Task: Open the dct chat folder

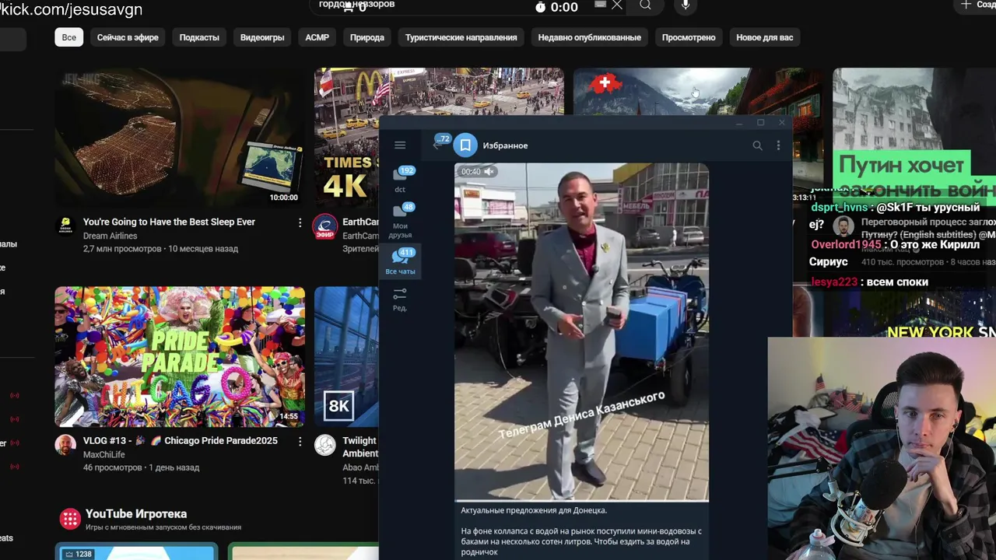Action: (x=400, y=180)
